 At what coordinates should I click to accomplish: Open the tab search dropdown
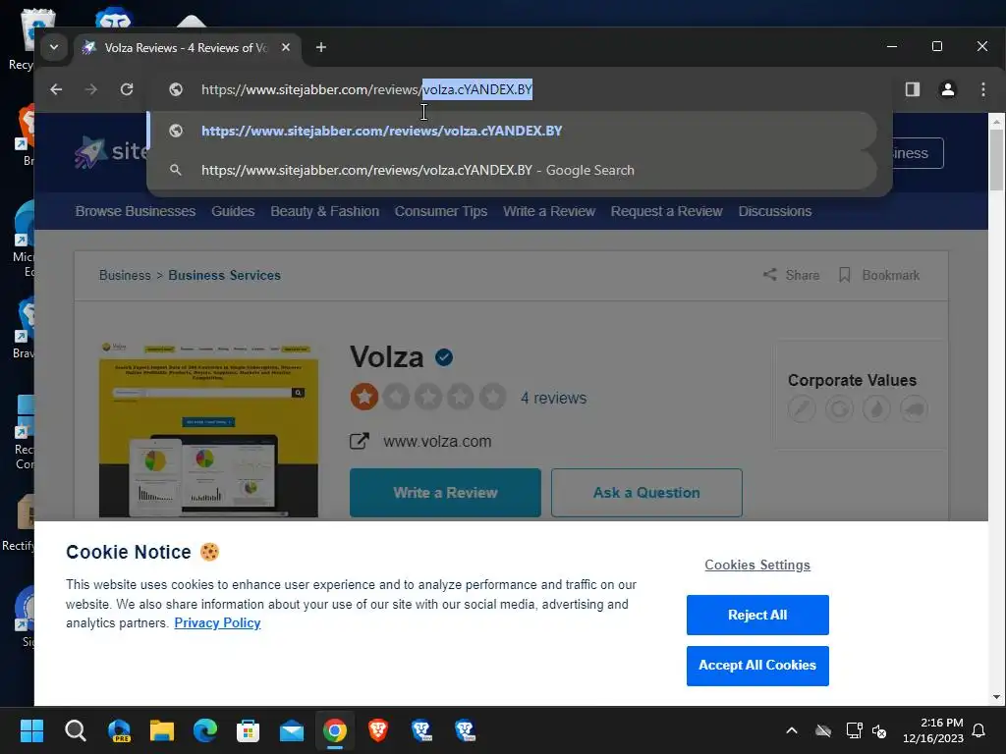click(x=54, y=47)
